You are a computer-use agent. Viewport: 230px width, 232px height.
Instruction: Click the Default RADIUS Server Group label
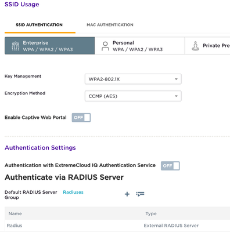pos(31,195)
